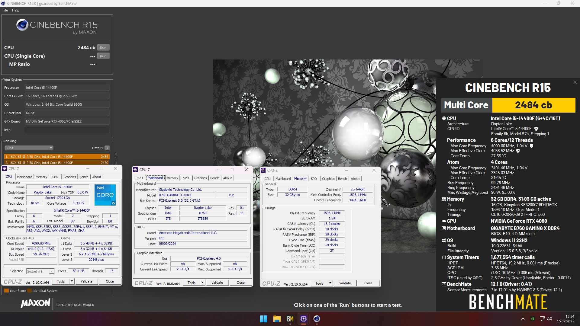
Task: Click Close button in left CPU-Z window
Action: 110,281
